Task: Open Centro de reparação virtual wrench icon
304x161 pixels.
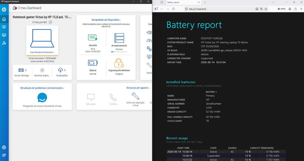Action: [135, 96]
